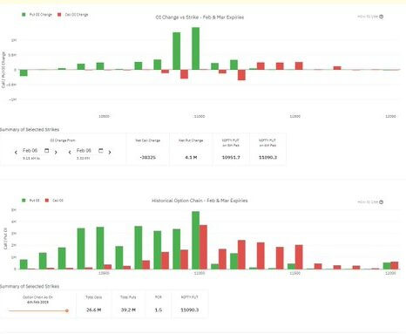Open How to Use for OI Change chart

coord(370,17)
